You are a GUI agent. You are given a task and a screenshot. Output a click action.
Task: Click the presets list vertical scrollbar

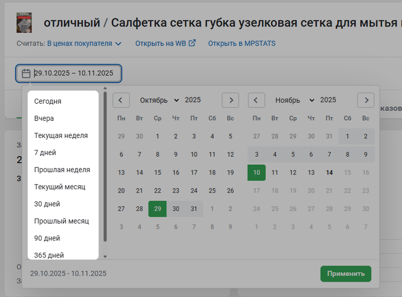coord(105,166)
